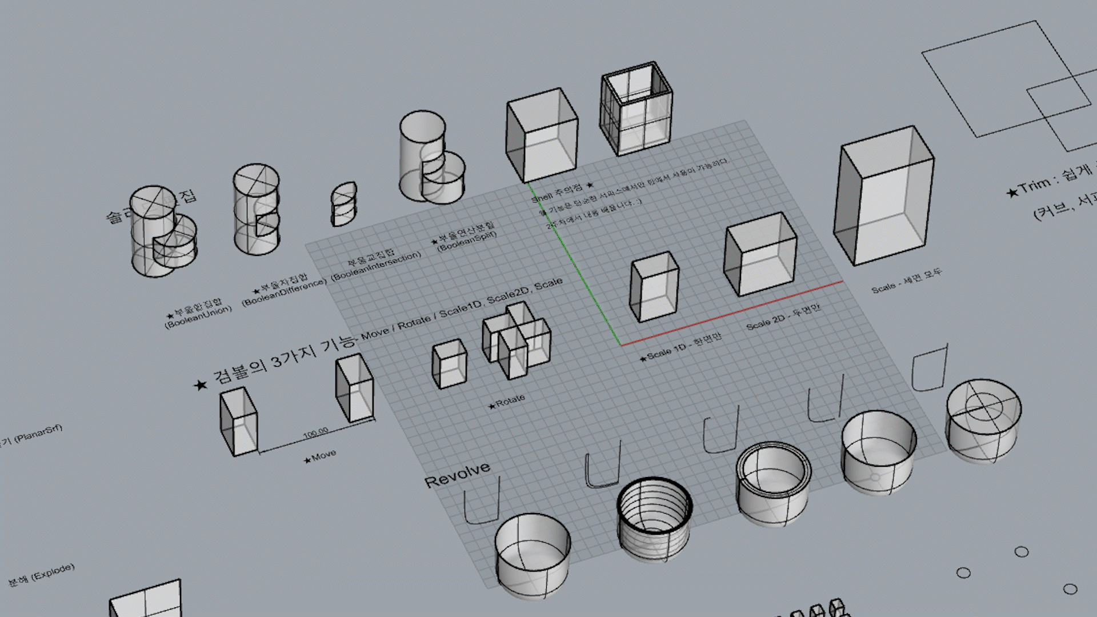
Task: Select the BooleanUnion text label
Action: click(198, 316)
